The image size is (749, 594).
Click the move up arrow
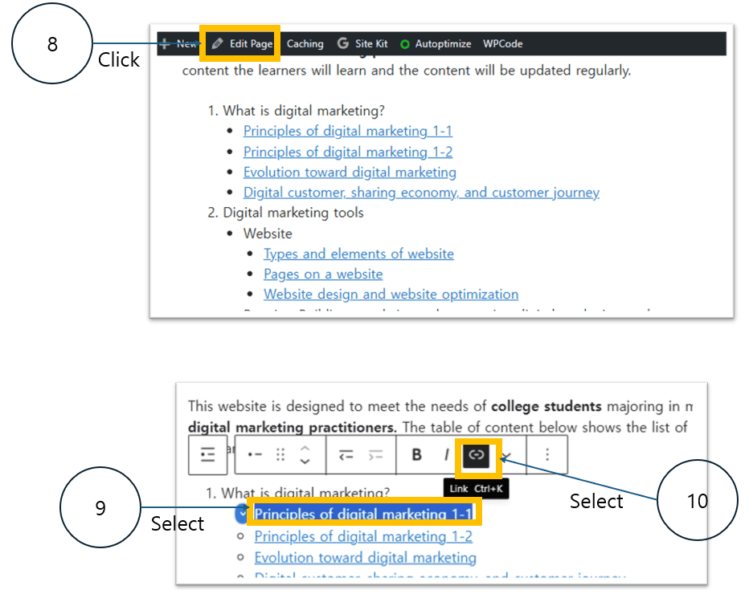305,448
